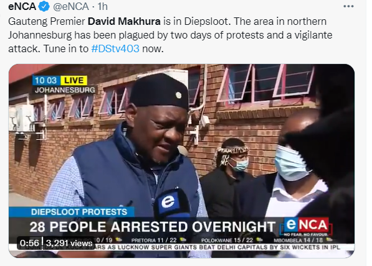This screenshot has height=266, width=372.
Task: Open the @eNCA handle link
Action: [x=71, y=7]
